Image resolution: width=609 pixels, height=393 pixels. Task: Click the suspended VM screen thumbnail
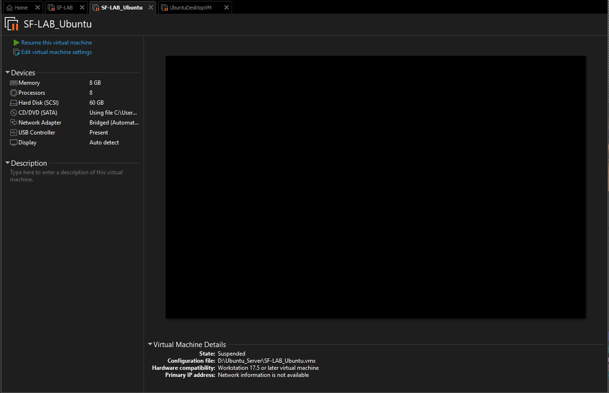click(x=375, y=187)
